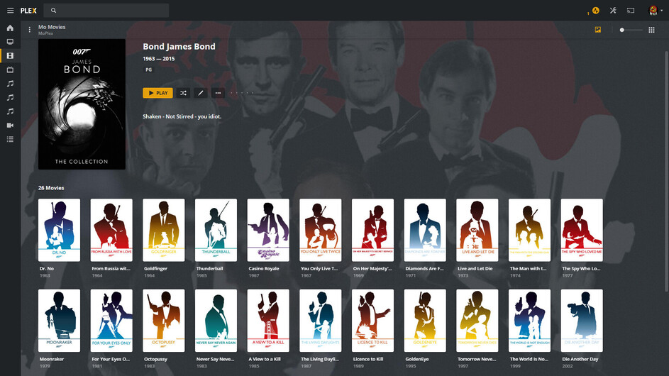Click the Mo Movies library title
This screenshot has width=669, height=376.
52,27
